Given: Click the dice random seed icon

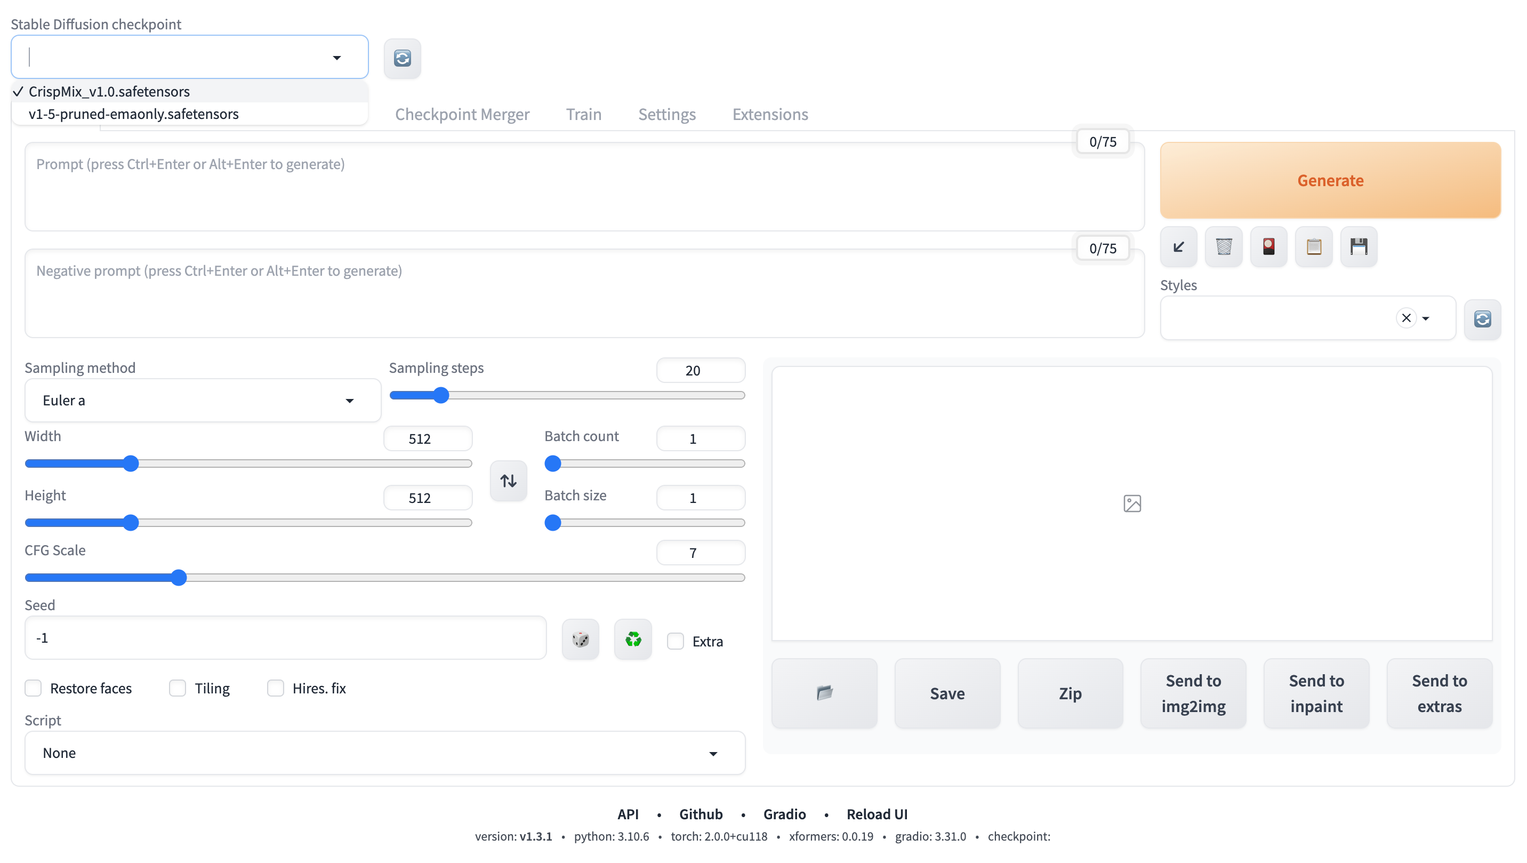Looking at the screenshot, I should (x=580, y=640).
